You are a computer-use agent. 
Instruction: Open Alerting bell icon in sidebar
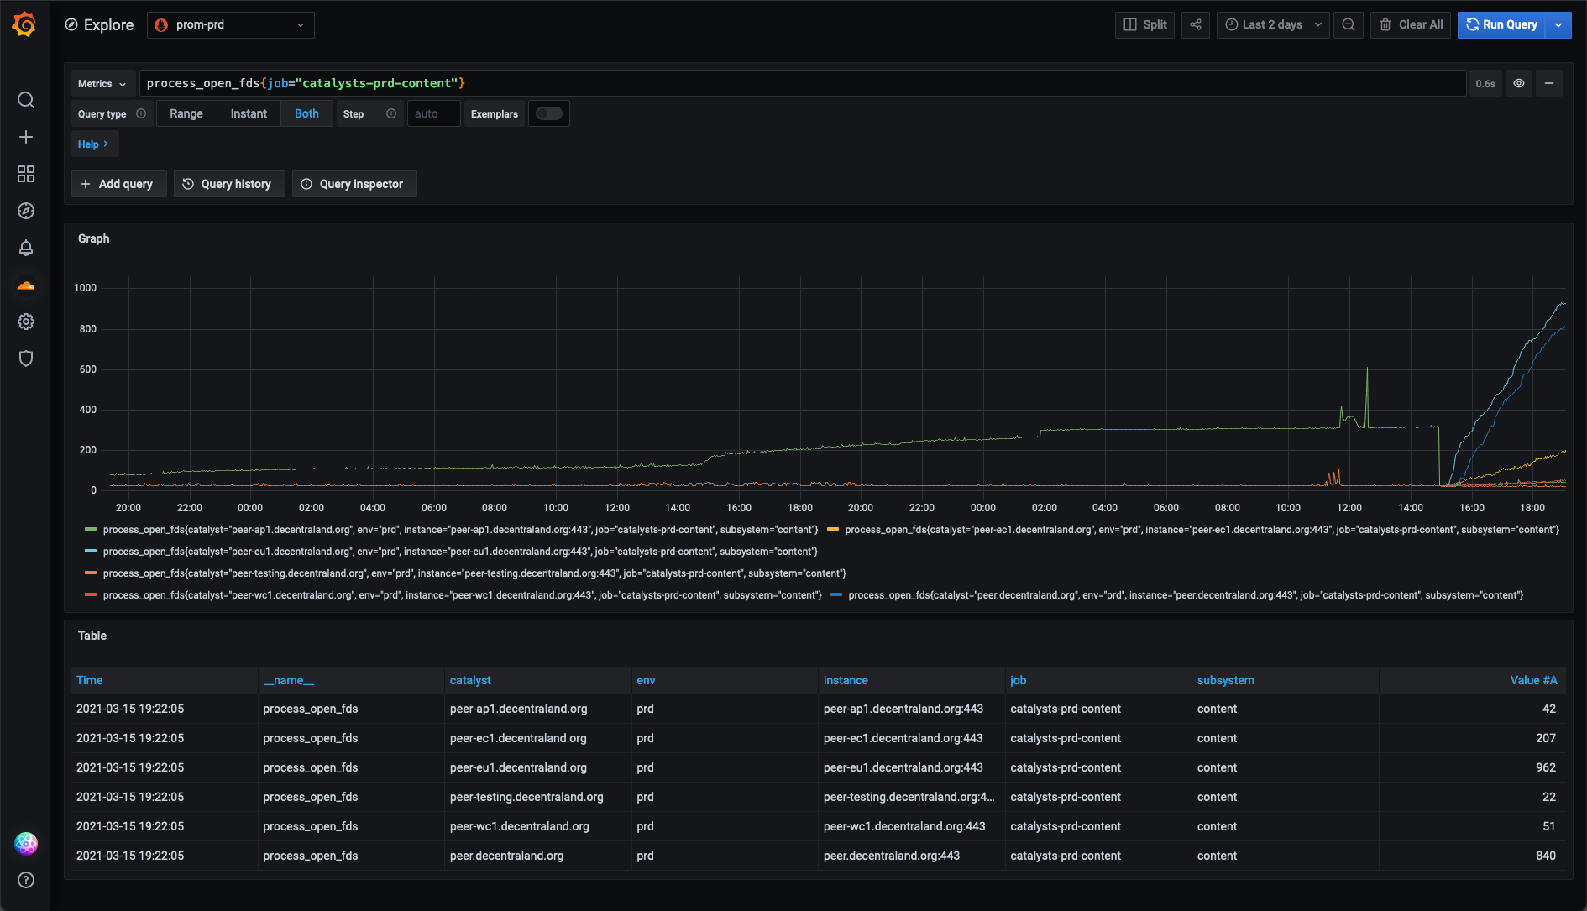pos(26,248)
